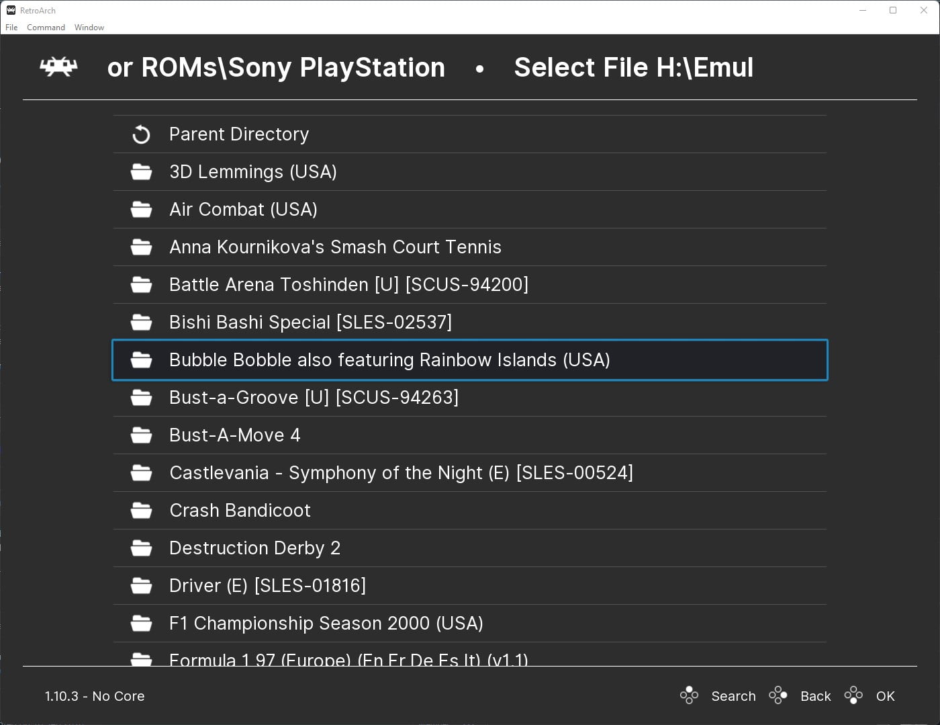This screenshot has width=940, height=725.
Task: Click the Search label in the status bar
Action: [733, 696]
